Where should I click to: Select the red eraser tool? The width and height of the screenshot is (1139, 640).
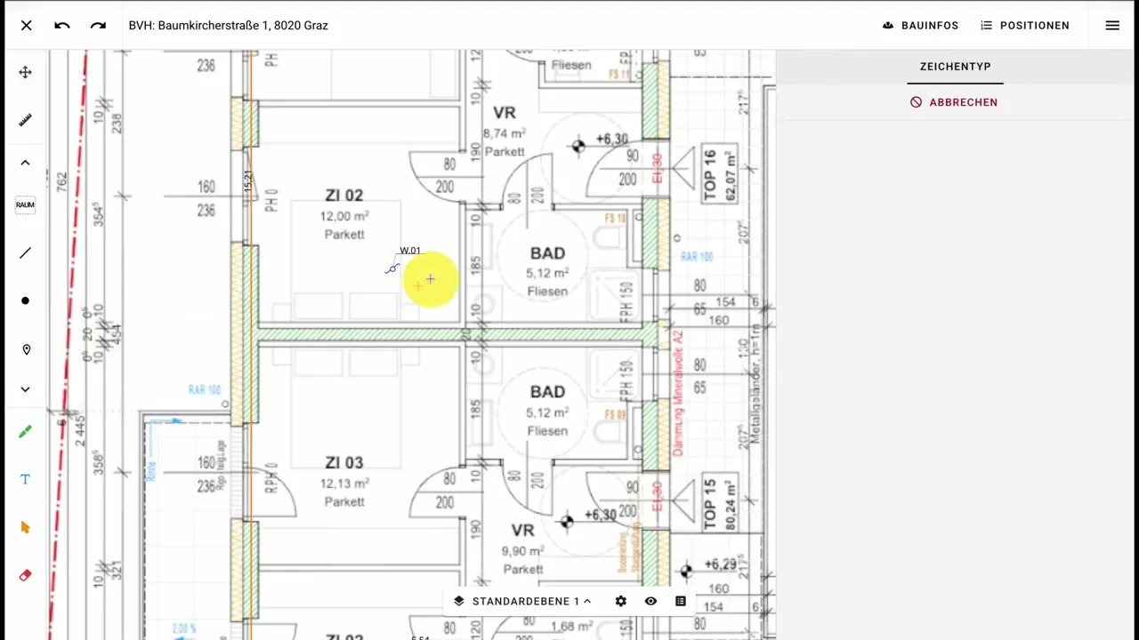25,575
